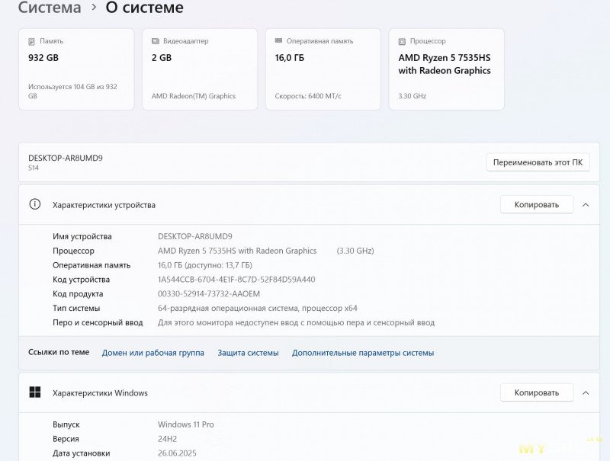This screenshot has width=610, height=461.
Task: Click the Память storage icon
Action: 31,41
